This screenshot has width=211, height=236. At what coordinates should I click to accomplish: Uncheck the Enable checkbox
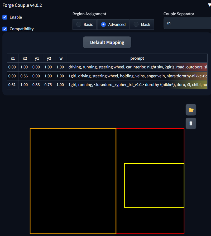(x=5, y=17)
